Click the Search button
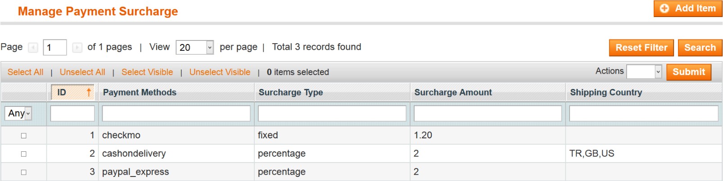The height and width of the screenshot is (181, 723). coord(700,48)
